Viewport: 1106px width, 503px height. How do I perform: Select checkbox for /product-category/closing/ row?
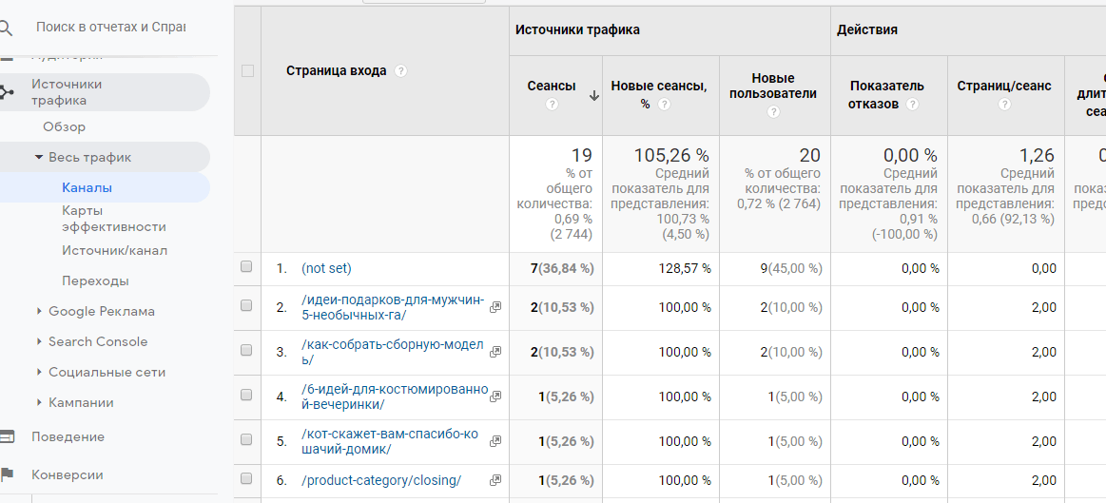coord(247,479)
